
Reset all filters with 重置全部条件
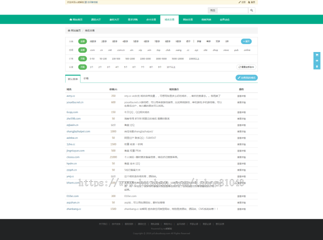(246, 67)
